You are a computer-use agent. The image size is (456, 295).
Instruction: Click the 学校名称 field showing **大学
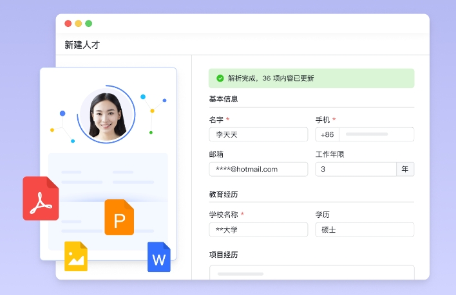click(x=258, y=229)
